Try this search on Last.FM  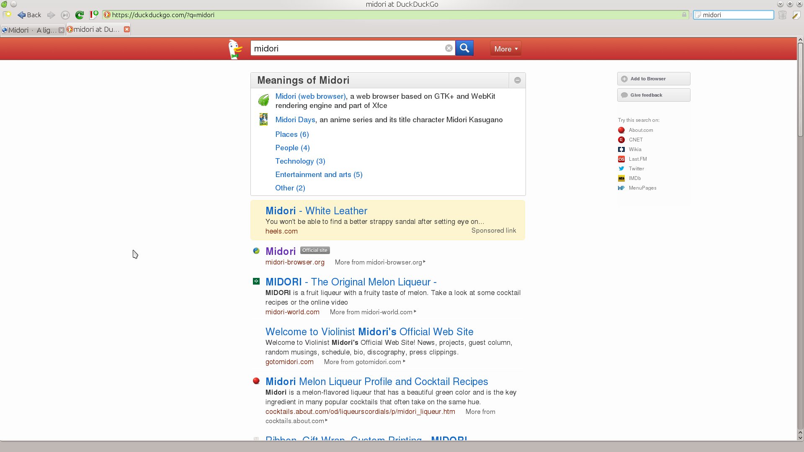coord(633,159)
